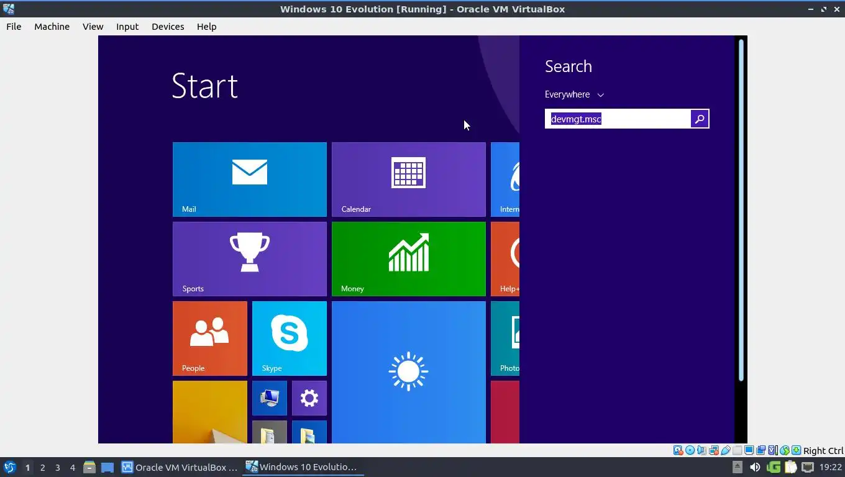Open the File menu
Image resolution: width=845 pixels, height=477 pixels.
14,27
